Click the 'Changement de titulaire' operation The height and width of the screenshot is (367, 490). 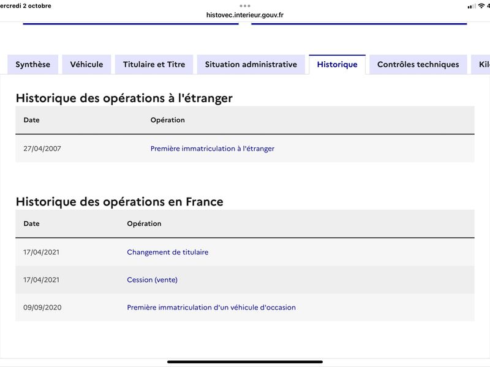[167, 252]
